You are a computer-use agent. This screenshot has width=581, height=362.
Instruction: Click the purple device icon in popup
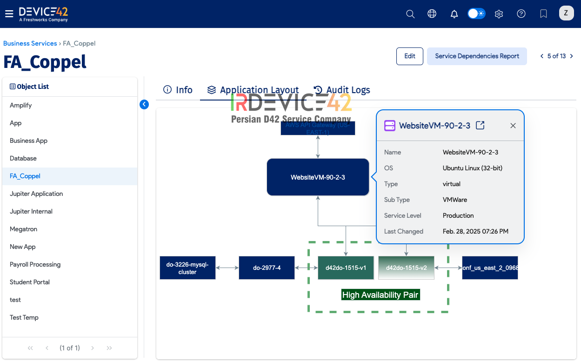click(x=389, y=126)
